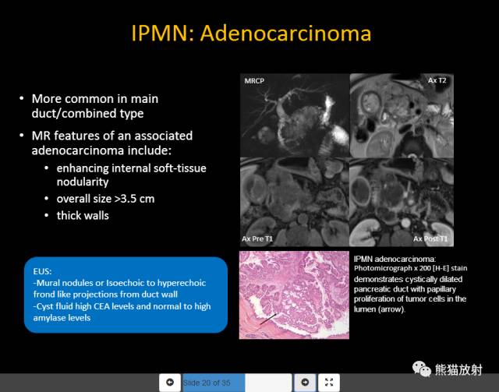Click the WeChat logo watermark

(421, 369)
